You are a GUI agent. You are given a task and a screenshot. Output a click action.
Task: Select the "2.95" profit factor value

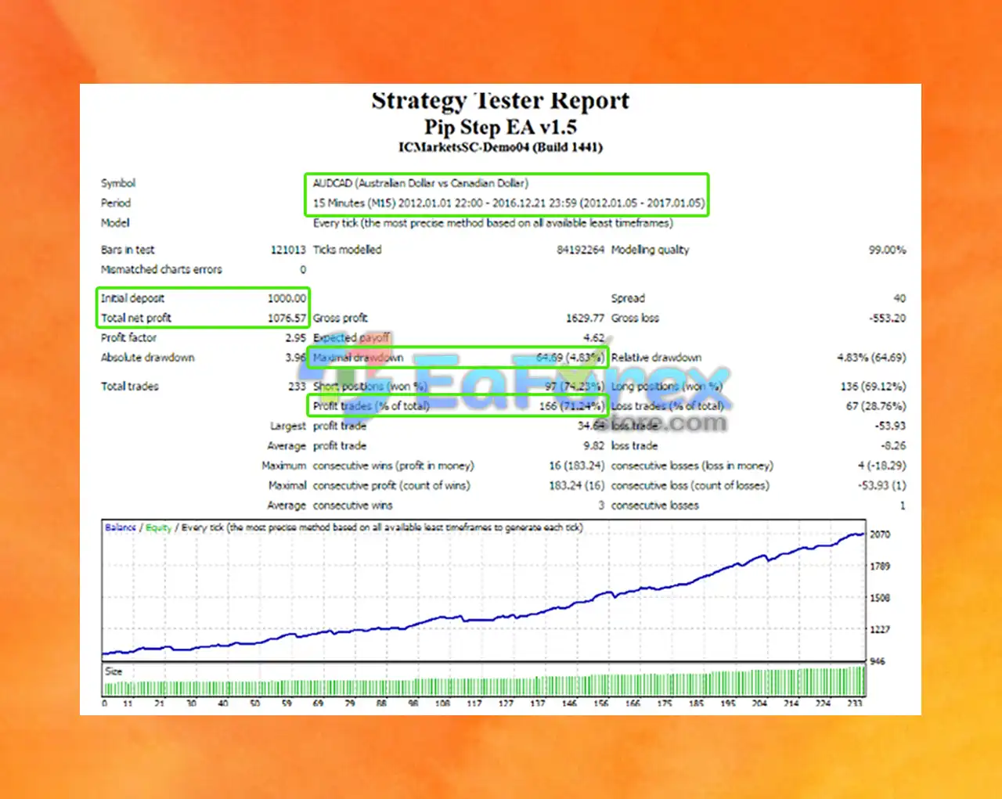pos(295,338)
